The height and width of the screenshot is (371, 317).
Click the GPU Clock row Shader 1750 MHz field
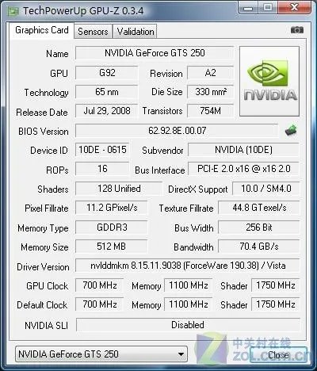pos(275,285)
